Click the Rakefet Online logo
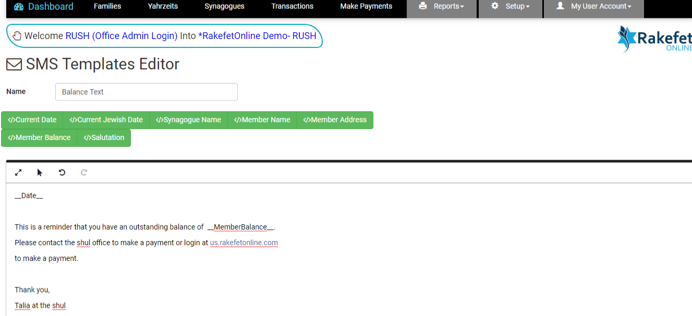The height and width of the screenshot is (316, 692). [654, 39]
